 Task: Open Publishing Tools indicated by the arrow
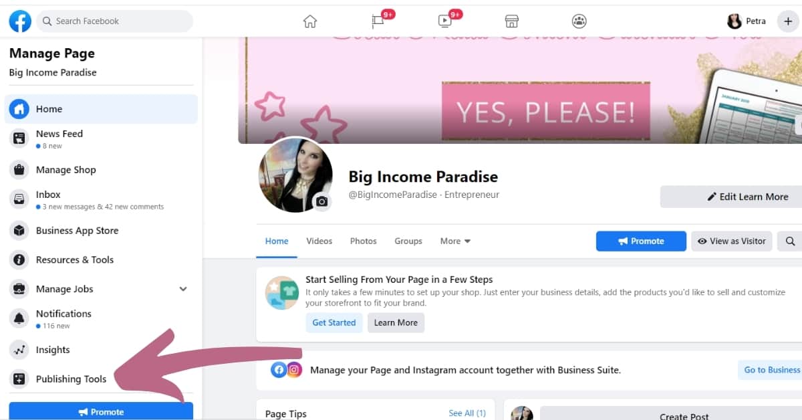point(71,379)
